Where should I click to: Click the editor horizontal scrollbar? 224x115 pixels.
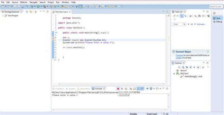111,84
